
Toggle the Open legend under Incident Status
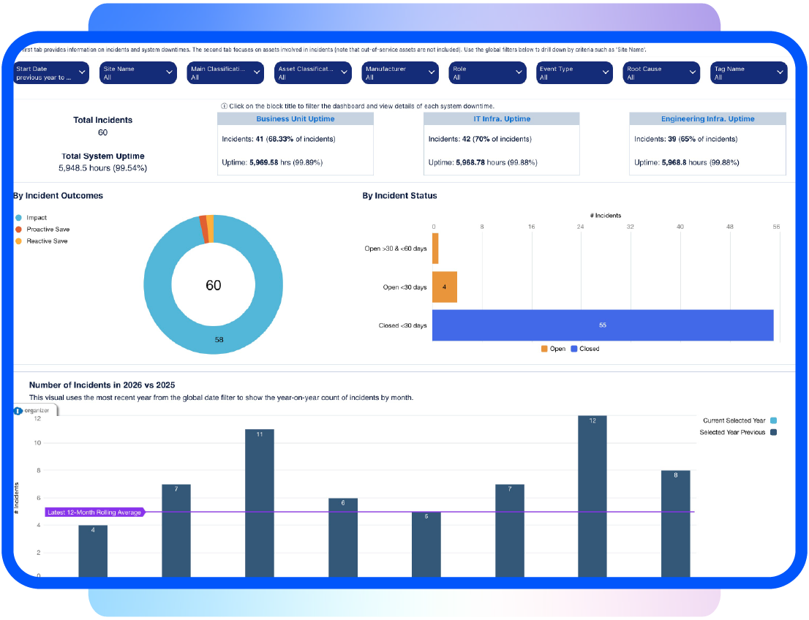(557, 349)
